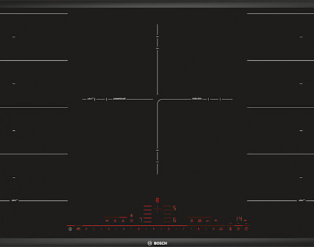This screenshot has height=247, width=314.
Task: Tap the first icon in right function row
Action: pyautogui.click(x=192, y=220)
